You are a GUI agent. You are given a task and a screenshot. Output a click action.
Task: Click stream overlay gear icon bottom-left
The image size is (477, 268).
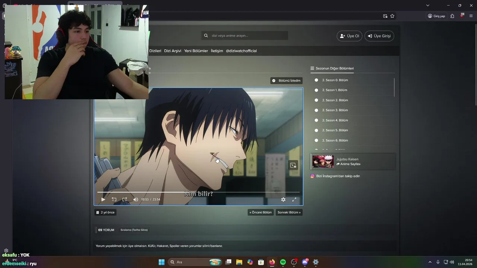[6, 251]
